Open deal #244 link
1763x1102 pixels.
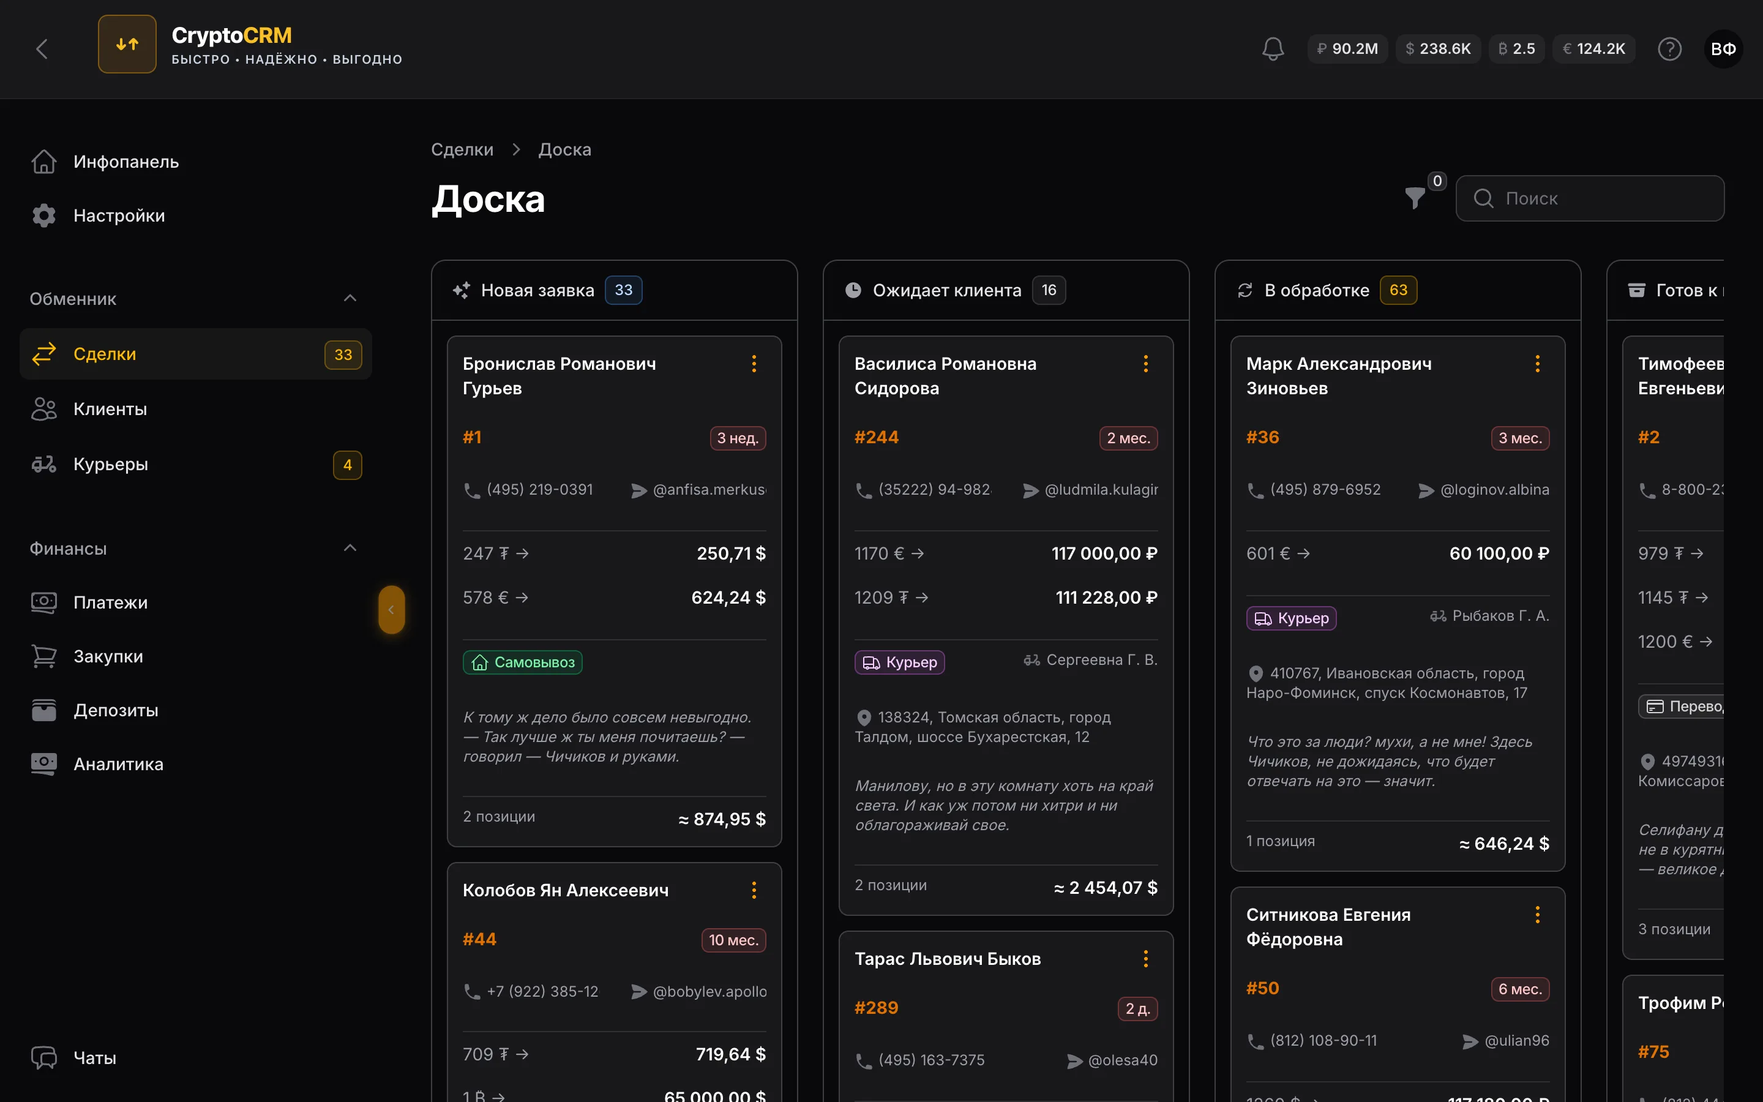877,437
